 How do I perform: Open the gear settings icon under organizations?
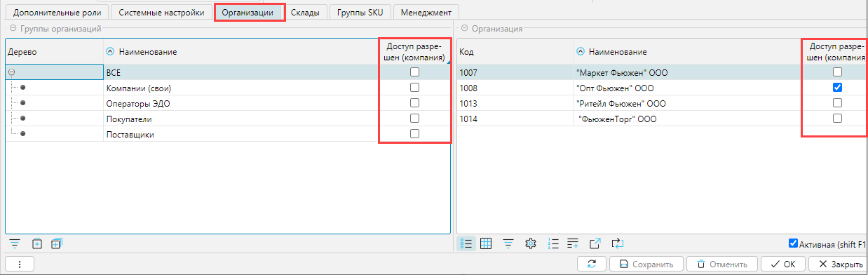[531, 243]
